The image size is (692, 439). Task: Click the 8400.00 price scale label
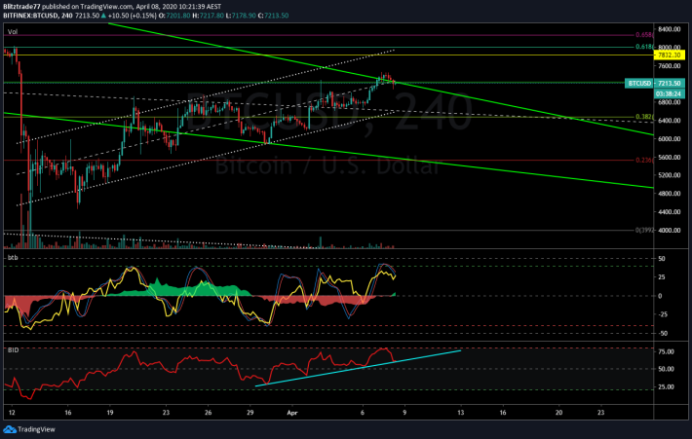click(x=669, y=29)
